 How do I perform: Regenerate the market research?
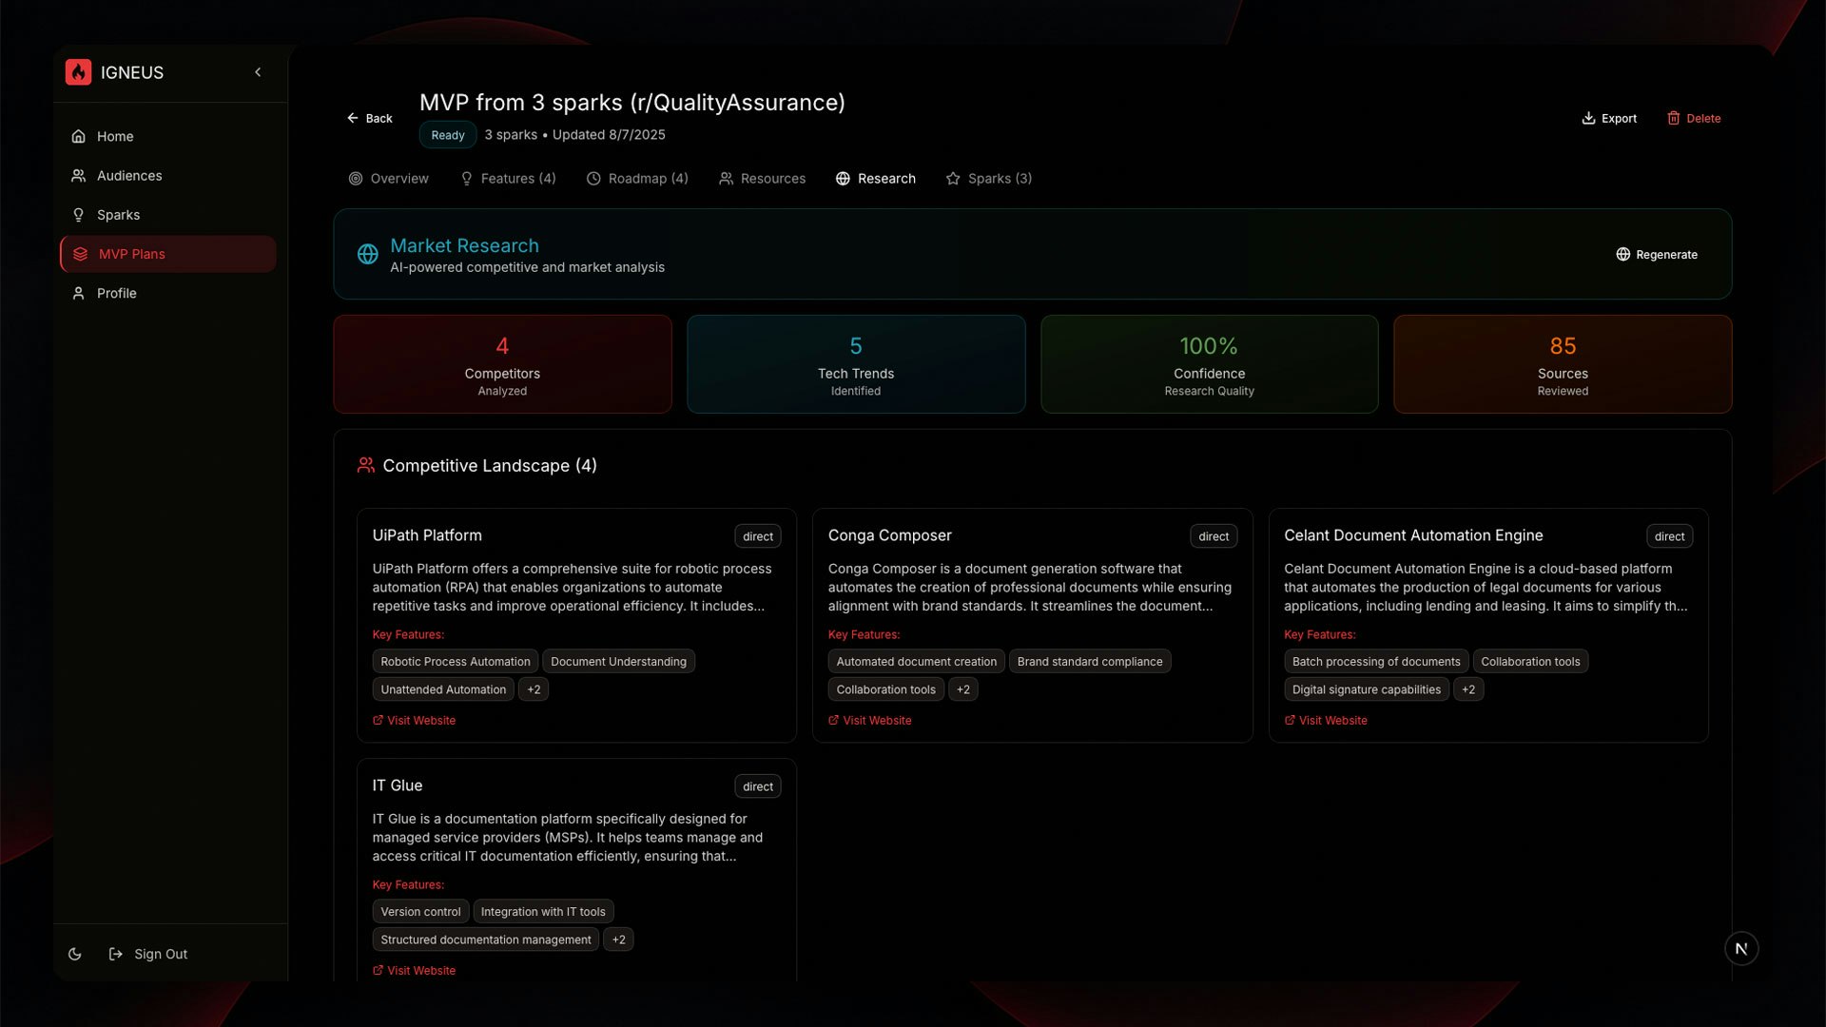(1657, 254)
